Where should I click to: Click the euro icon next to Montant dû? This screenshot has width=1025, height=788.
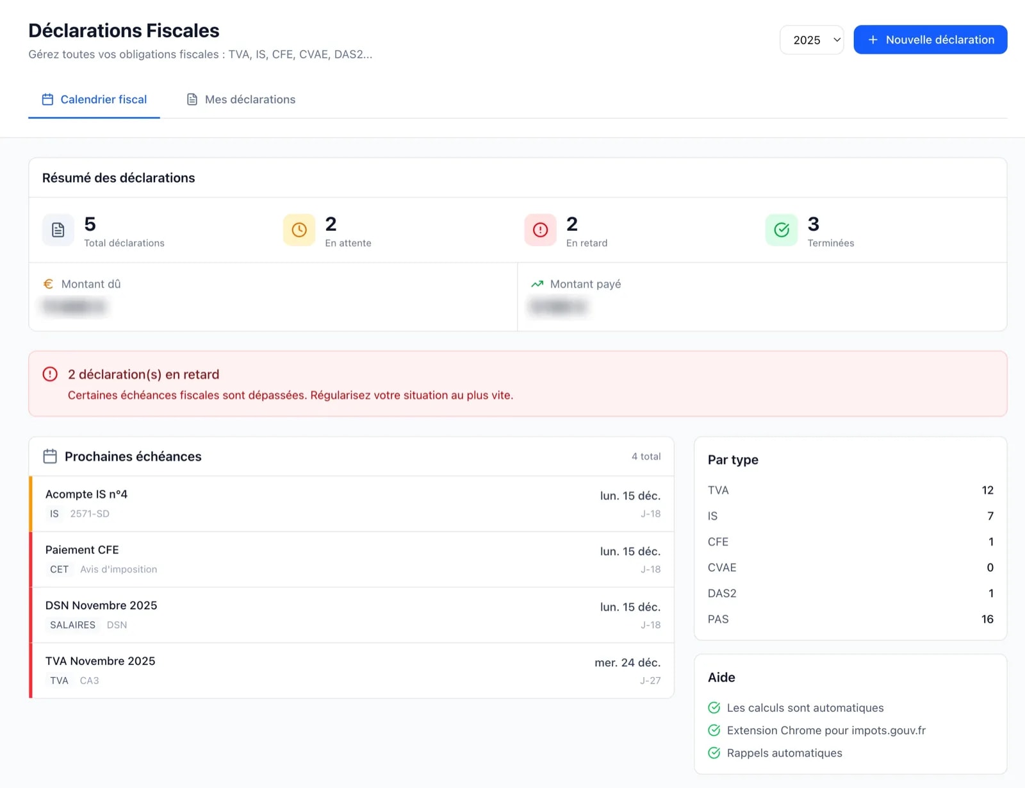coord(48,284)
